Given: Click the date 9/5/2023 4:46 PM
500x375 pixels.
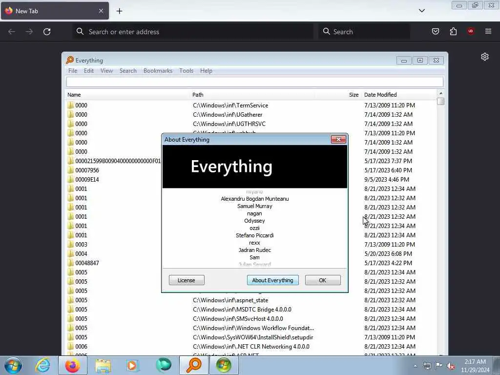Looking at the screenshot, I should (387, 180).
